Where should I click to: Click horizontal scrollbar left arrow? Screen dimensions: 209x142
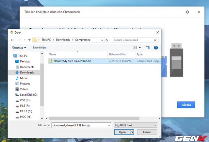(47, 118)
